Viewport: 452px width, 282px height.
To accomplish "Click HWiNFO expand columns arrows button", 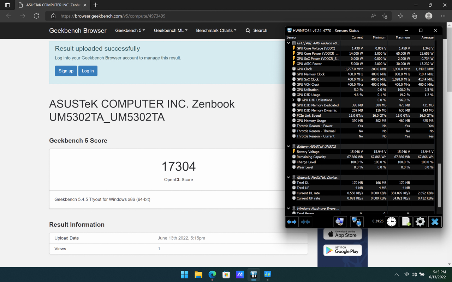I will (x=292, y=222).
